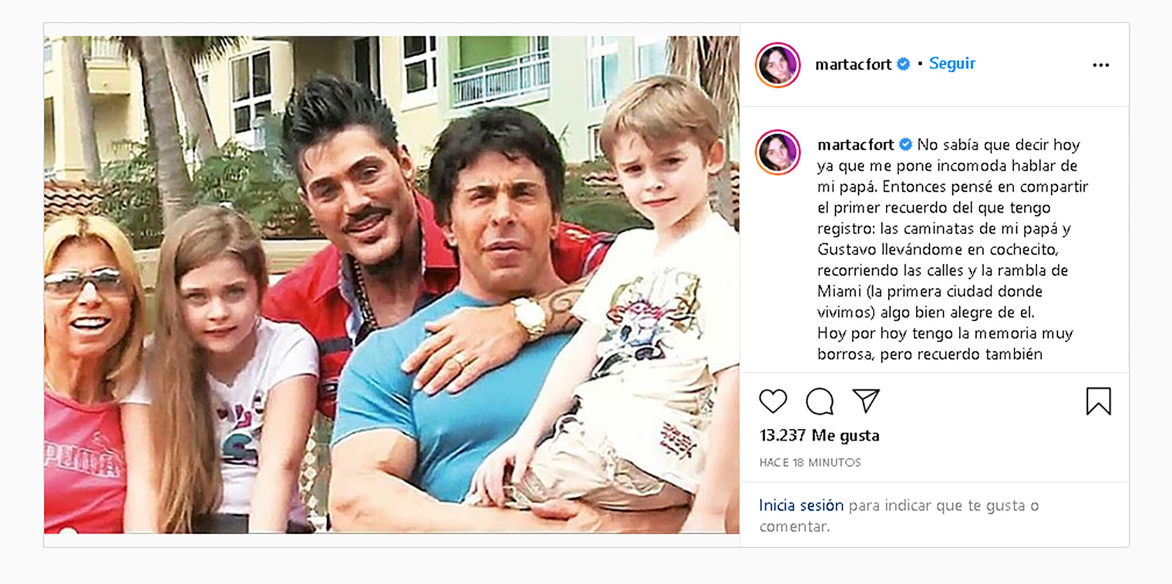Open martacfort username in the caption
The width and height of the screenshot is (1172, 584).
click(855, 145)
